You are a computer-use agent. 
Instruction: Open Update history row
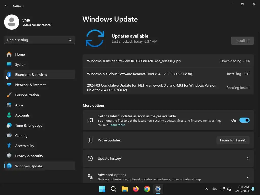coord(168,158)
